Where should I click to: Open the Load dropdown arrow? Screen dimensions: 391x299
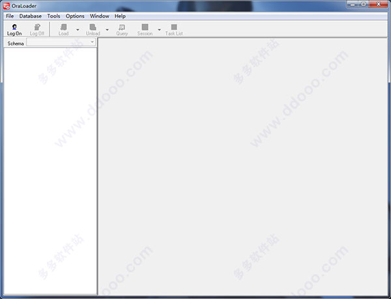pyautogui.click(x=78, y=30)
